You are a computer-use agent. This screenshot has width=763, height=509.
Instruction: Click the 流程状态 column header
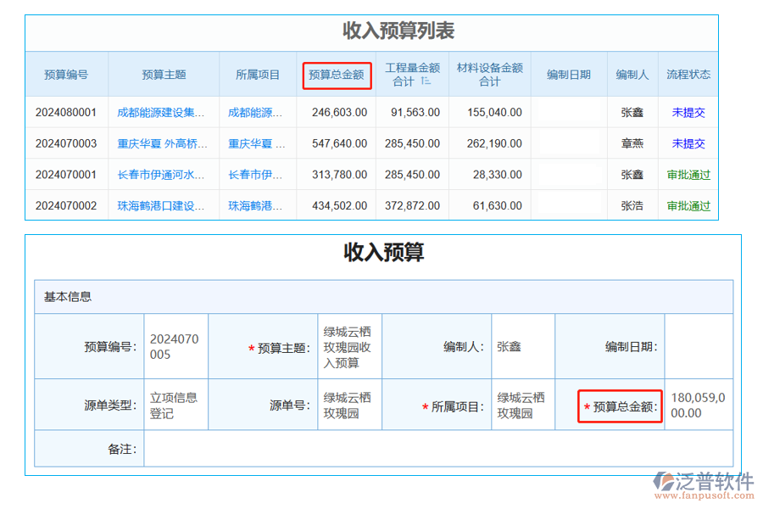(x=688, y=75)
